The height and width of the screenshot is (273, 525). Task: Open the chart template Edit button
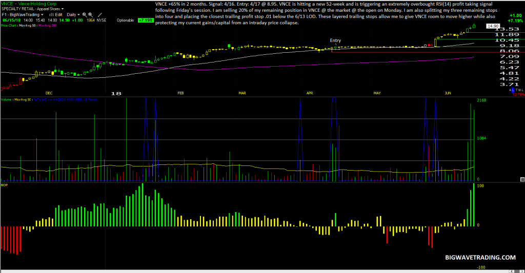[x=55, y=15]
